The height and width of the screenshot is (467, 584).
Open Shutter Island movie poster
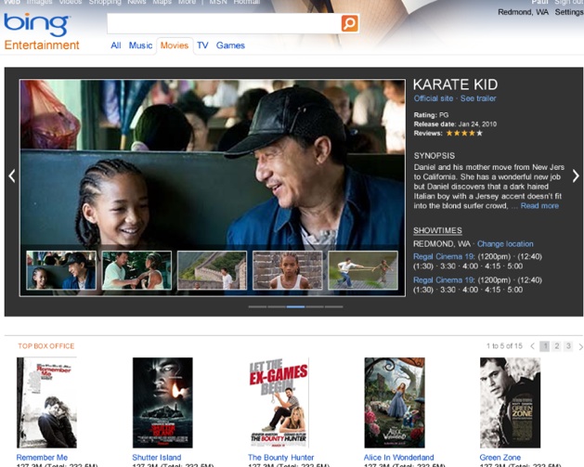tap(162, 403)
